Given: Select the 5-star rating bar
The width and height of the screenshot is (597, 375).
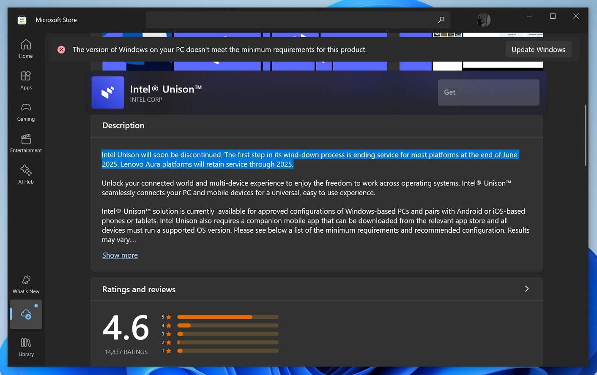Looking at the screenshot, I should [x=227, y=317].
